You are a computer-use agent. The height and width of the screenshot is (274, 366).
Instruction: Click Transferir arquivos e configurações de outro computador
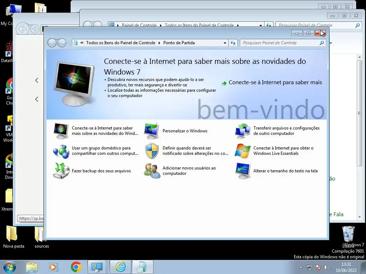coord(286,131)
